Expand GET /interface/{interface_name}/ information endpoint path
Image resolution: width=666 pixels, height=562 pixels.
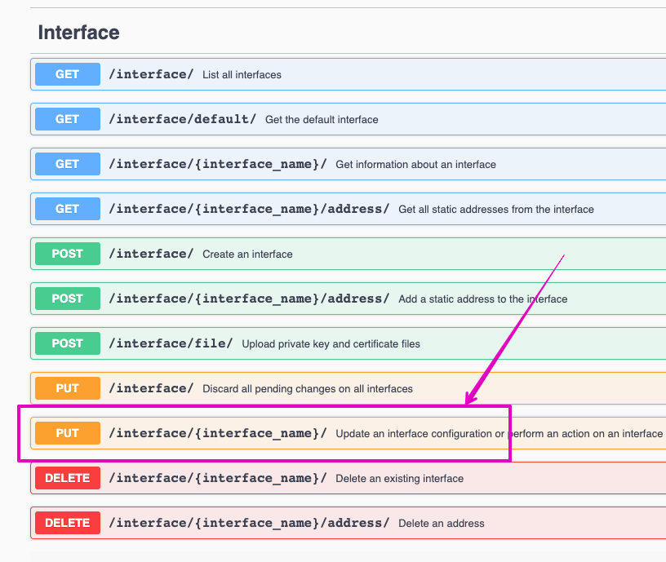click(x=217, y=164)
